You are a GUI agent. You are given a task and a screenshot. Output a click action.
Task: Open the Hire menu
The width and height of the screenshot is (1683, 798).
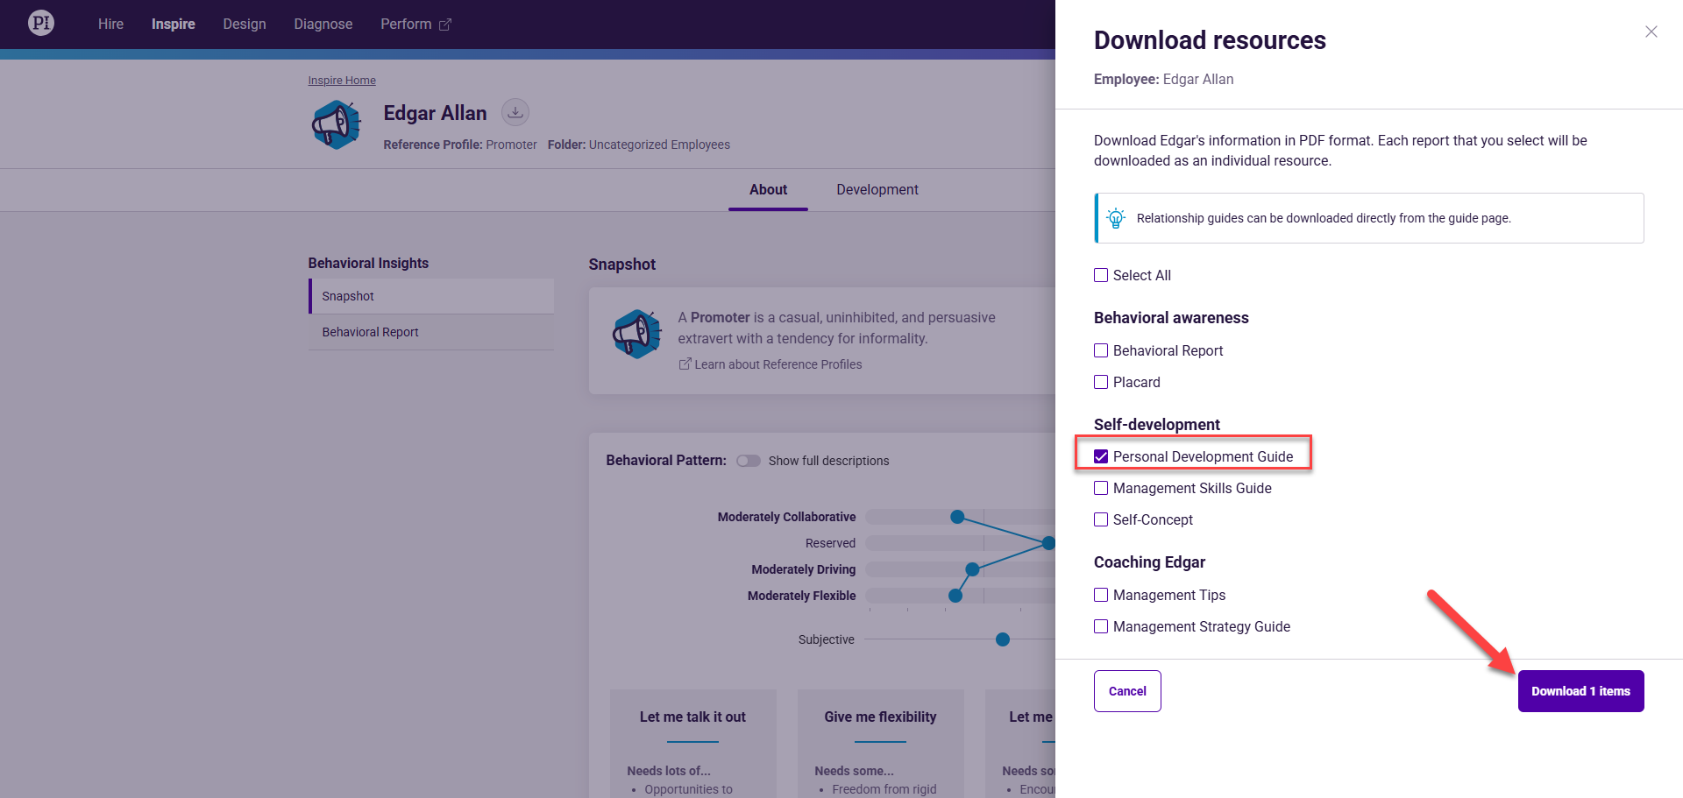tap(110, 24)
